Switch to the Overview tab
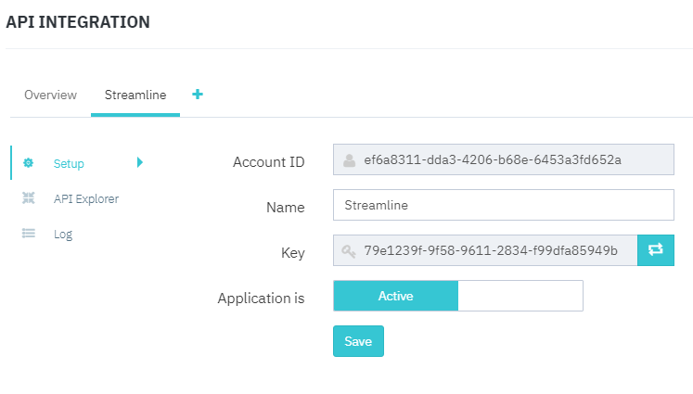 pos(50,95)
